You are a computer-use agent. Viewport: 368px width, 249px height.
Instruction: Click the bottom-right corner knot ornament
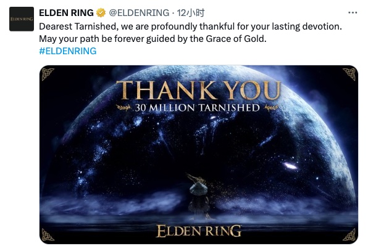point(349,235)
